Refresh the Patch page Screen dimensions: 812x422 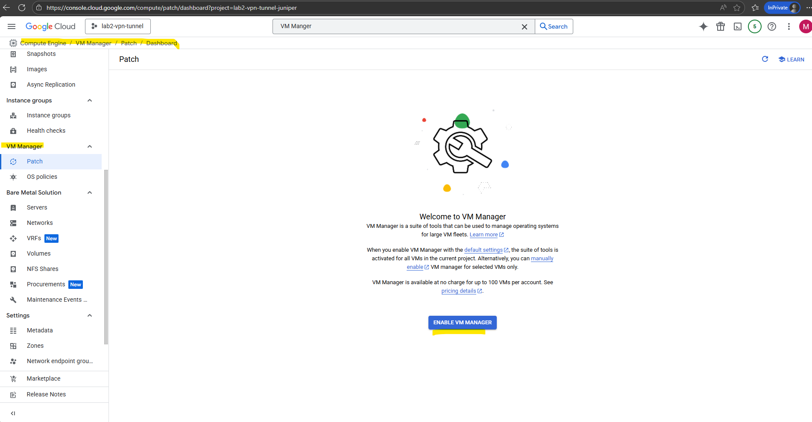(765, 59)
